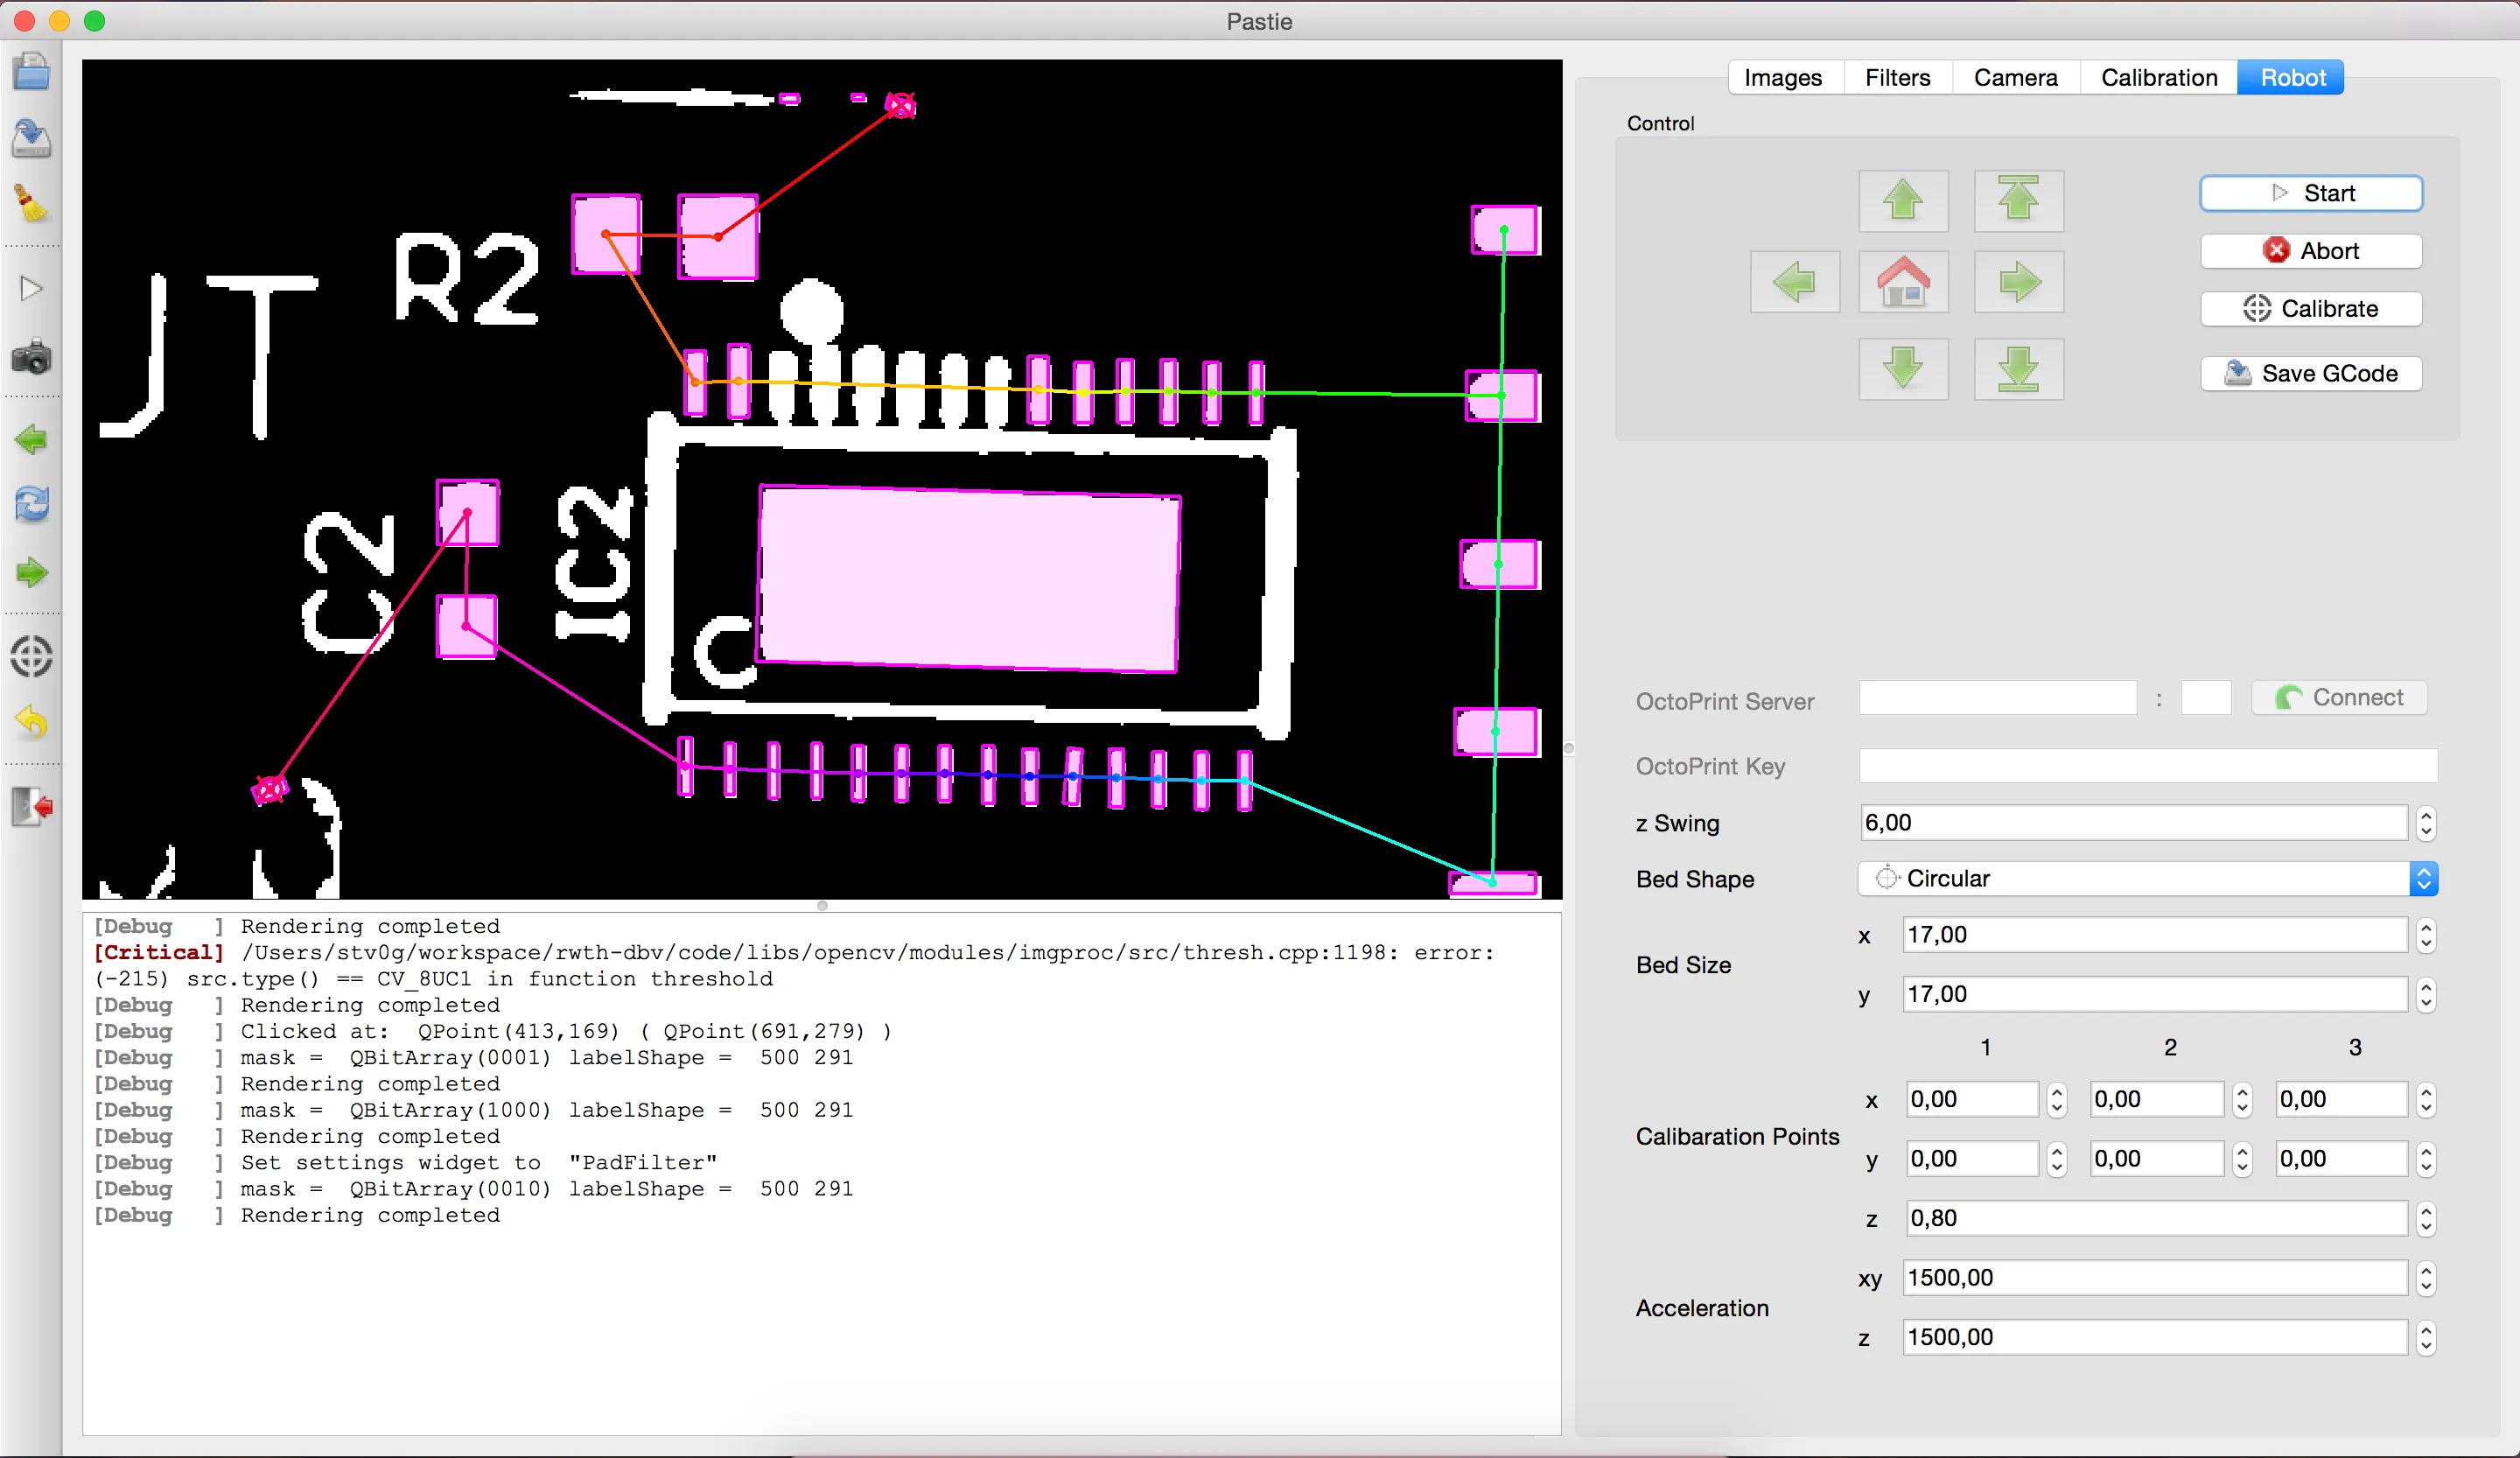This screenshot has height=1458, width=2520.
Task: Click stepper for Acceleration xy value
Action: pos(2425,1279)
